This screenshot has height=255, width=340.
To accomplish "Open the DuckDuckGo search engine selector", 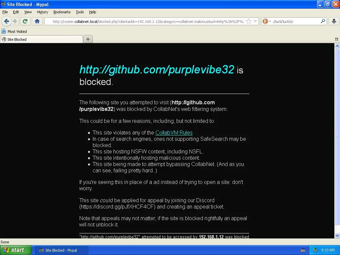I will [x=267, y=21].
